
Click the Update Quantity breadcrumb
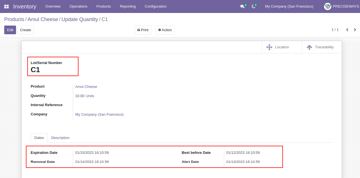tap(80, 19)
